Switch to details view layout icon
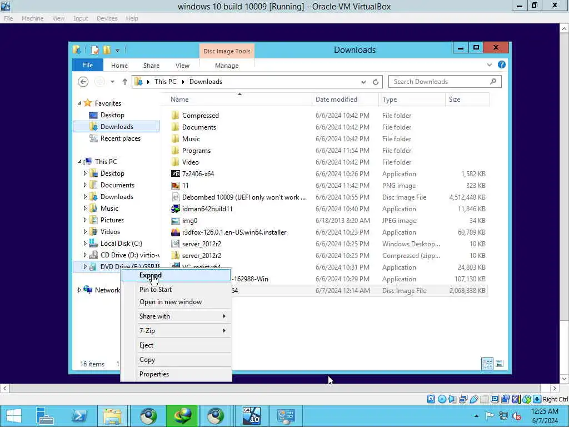The width and height of the screenshot is (569, 427). 487,364
